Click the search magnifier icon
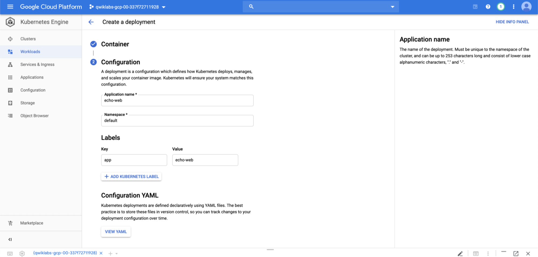 coord(251,6)
